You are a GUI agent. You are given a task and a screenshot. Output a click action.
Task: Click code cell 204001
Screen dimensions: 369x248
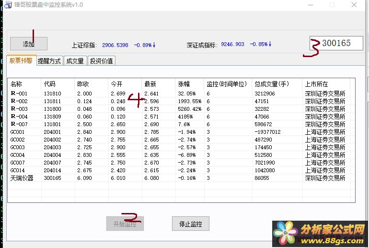point(53,132)
